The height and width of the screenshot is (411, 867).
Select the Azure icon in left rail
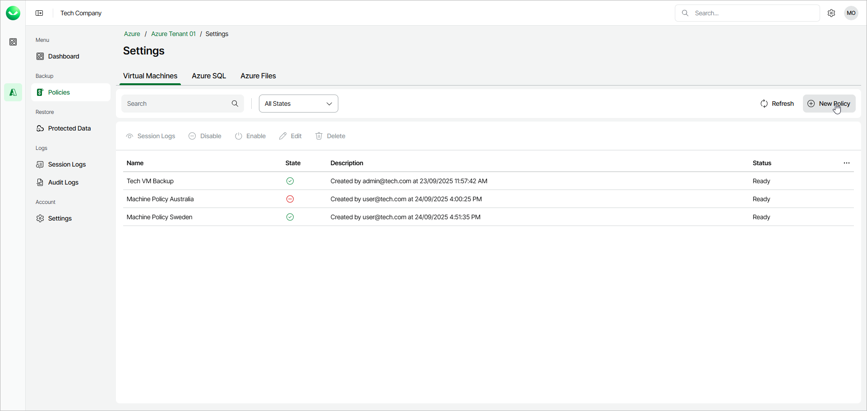coord(13,92)
